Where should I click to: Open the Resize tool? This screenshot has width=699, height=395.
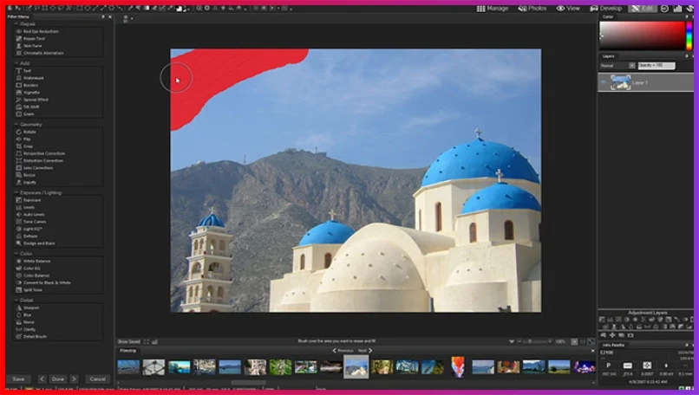click(x=26, y=175)
